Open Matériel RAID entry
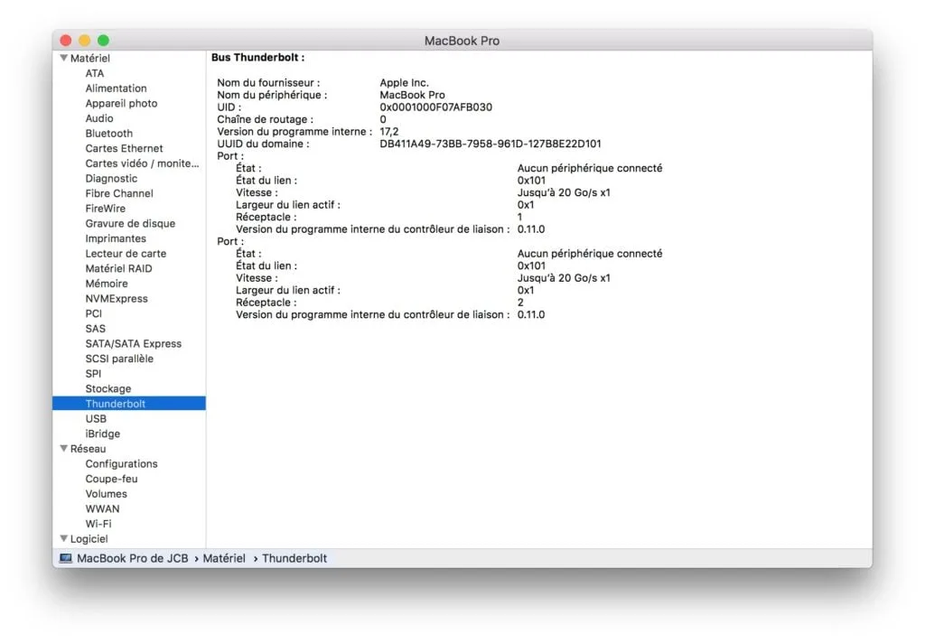 [118, 268]
